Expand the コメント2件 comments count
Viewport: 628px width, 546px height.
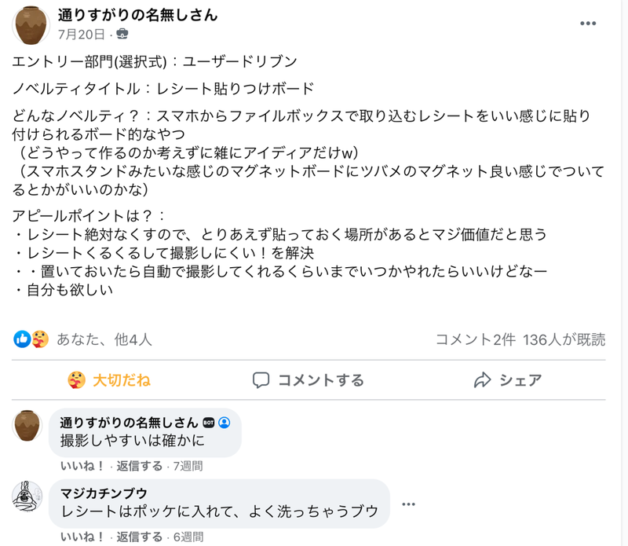tap(475, 339)
